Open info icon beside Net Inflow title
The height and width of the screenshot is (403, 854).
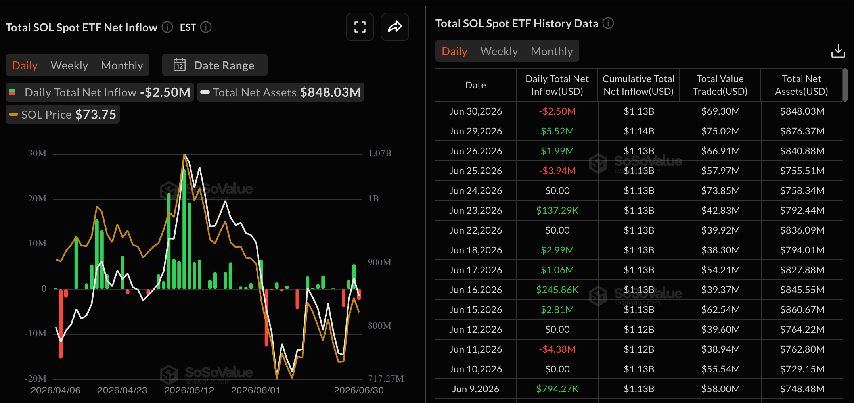[167, 27]
